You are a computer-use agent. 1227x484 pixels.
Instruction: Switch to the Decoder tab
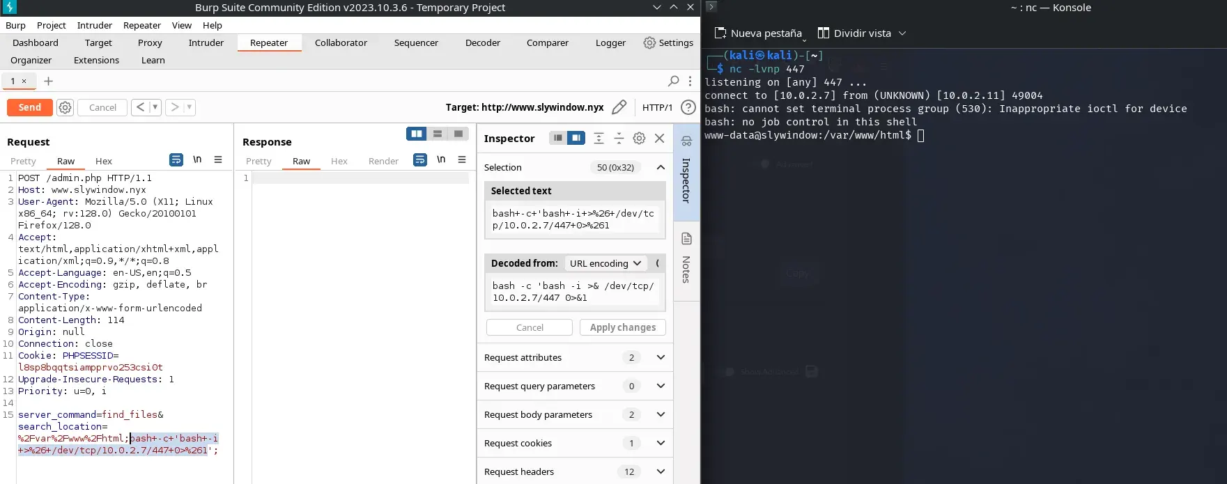click(483, 42)
